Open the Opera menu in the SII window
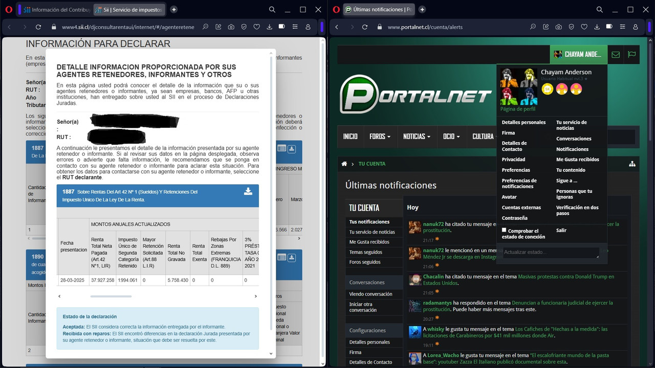The width and height of the screenshot is (655, 368). coord(9,9)
